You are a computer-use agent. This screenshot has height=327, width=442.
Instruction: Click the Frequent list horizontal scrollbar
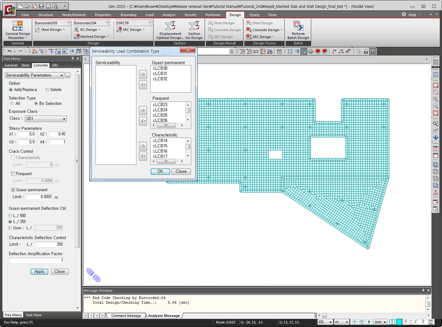168,125
